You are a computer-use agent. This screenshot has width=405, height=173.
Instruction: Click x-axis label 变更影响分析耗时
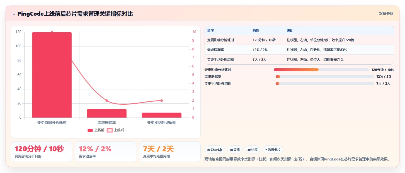click(52, 123)
